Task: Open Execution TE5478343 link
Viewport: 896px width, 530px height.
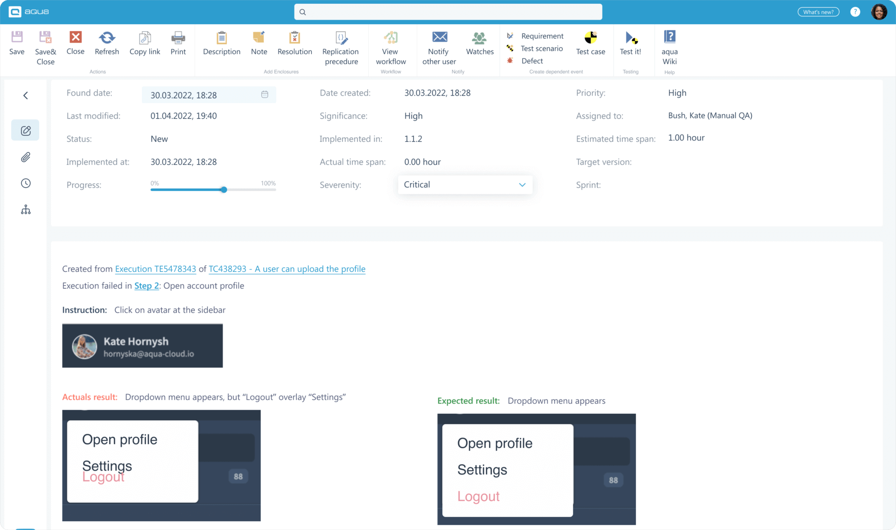Action: tap(155, 269)
